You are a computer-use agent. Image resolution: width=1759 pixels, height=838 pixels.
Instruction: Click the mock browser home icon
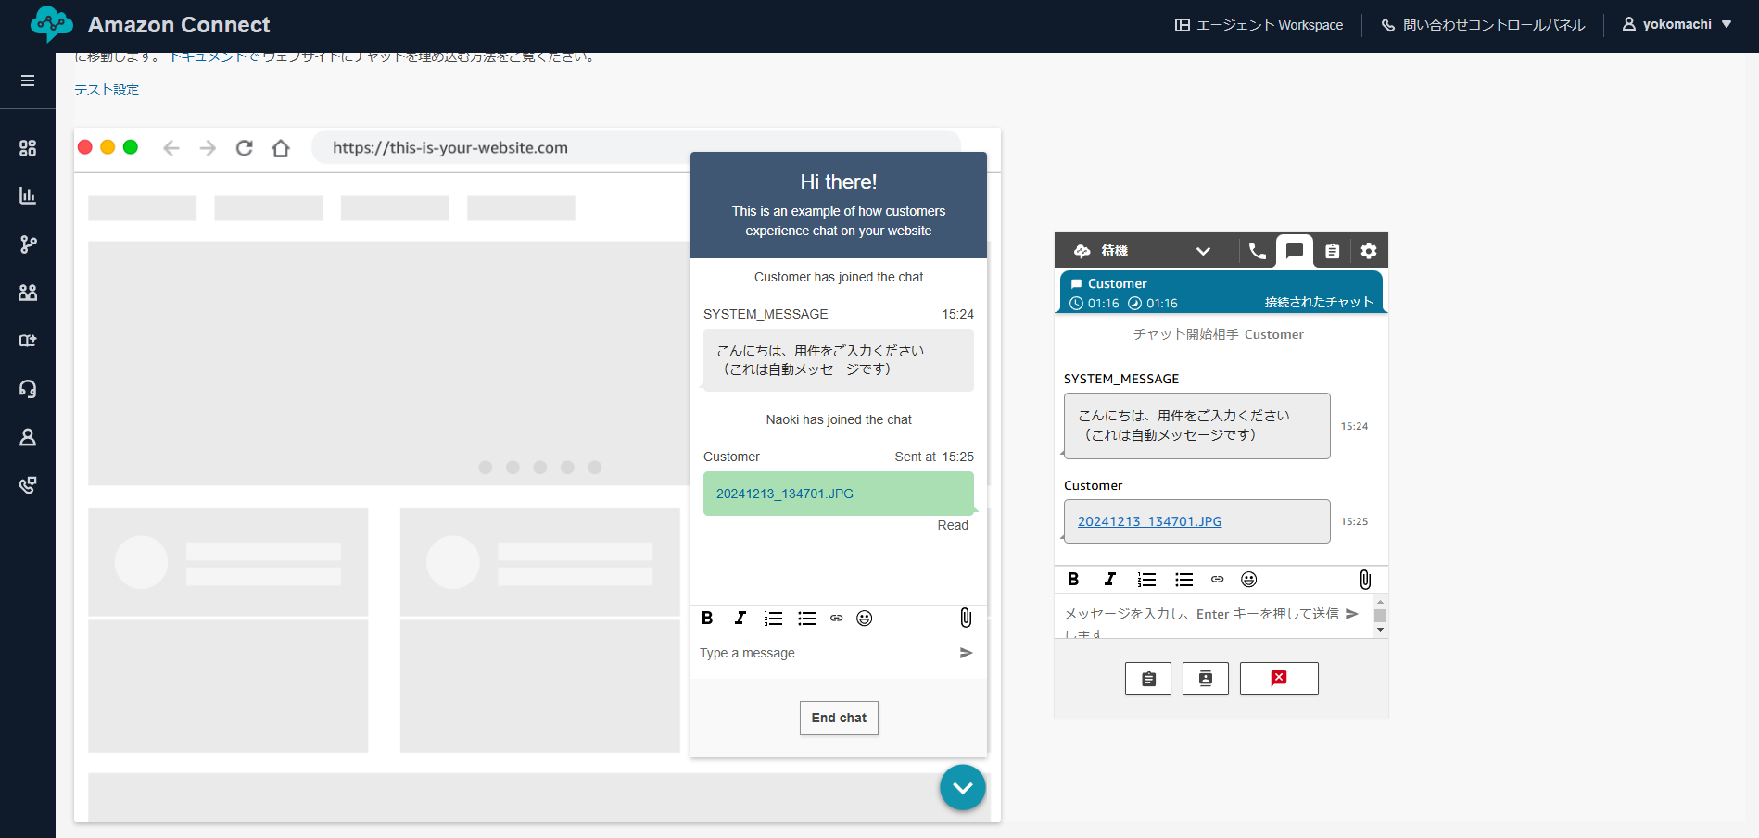(x=281, y=148)
